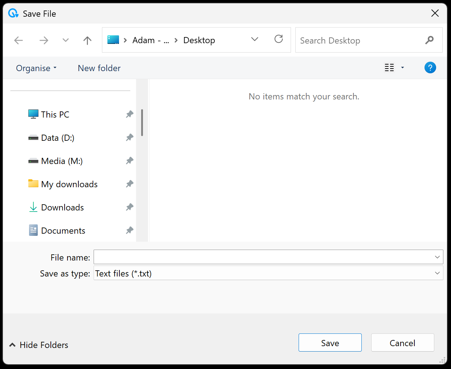Open the view options dropdown arrow

[x=402, y=68]
